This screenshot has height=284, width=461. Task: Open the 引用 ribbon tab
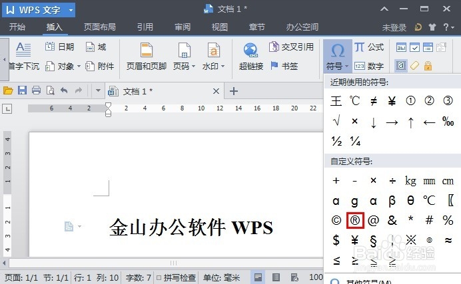[x=145, y=27]
